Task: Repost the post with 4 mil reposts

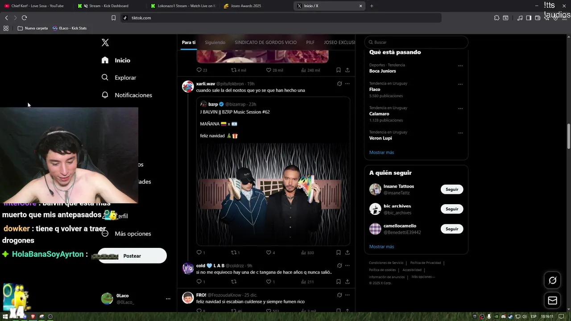Action: point(238,70)
